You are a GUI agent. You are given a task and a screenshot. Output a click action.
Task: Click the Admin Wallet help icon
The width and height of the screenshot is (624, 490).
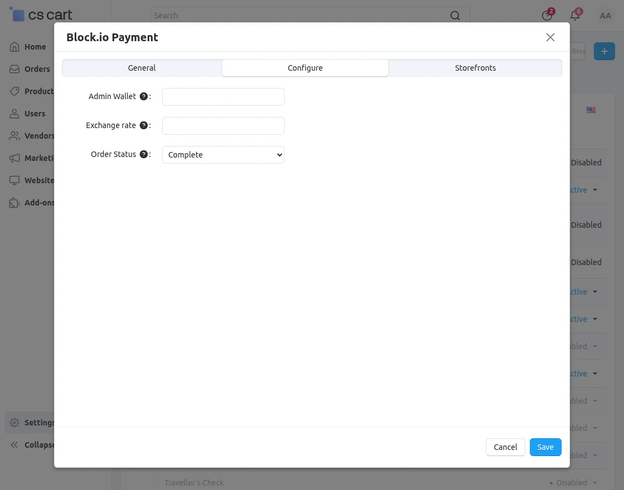pos(144,96)
